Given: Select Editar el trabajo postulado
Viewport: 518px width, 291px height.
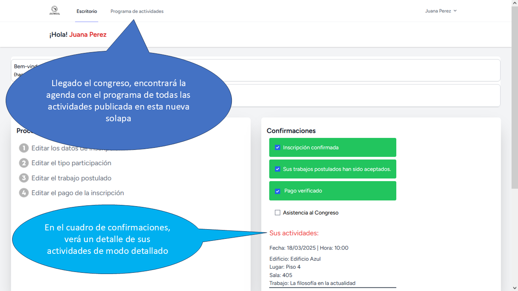Looking at the screenshot, I should pos(71,178).
